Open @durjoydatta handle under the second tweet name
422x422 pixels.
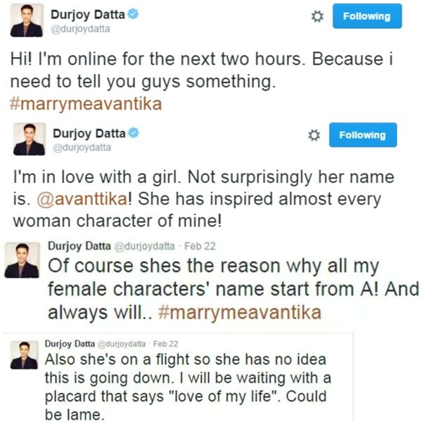[x=82, y=148]
